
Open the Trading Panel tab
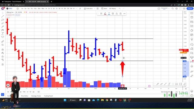tap(48, 96)
